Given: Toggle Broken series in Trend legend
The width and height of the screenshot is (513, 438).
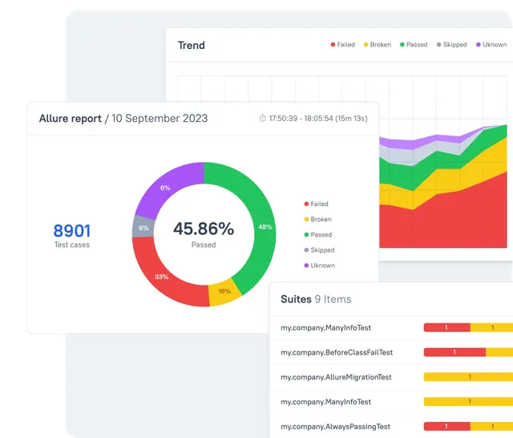Looking at the screenshot, I should click(x=378, y=44).
